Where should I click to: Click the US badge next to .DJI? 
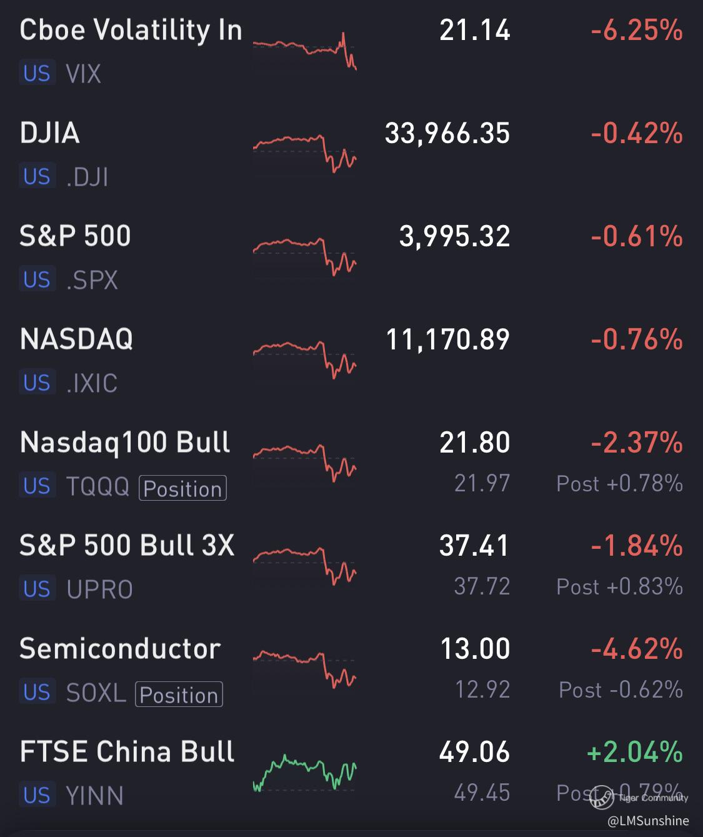pyautogui.click(x=37, y=177)
